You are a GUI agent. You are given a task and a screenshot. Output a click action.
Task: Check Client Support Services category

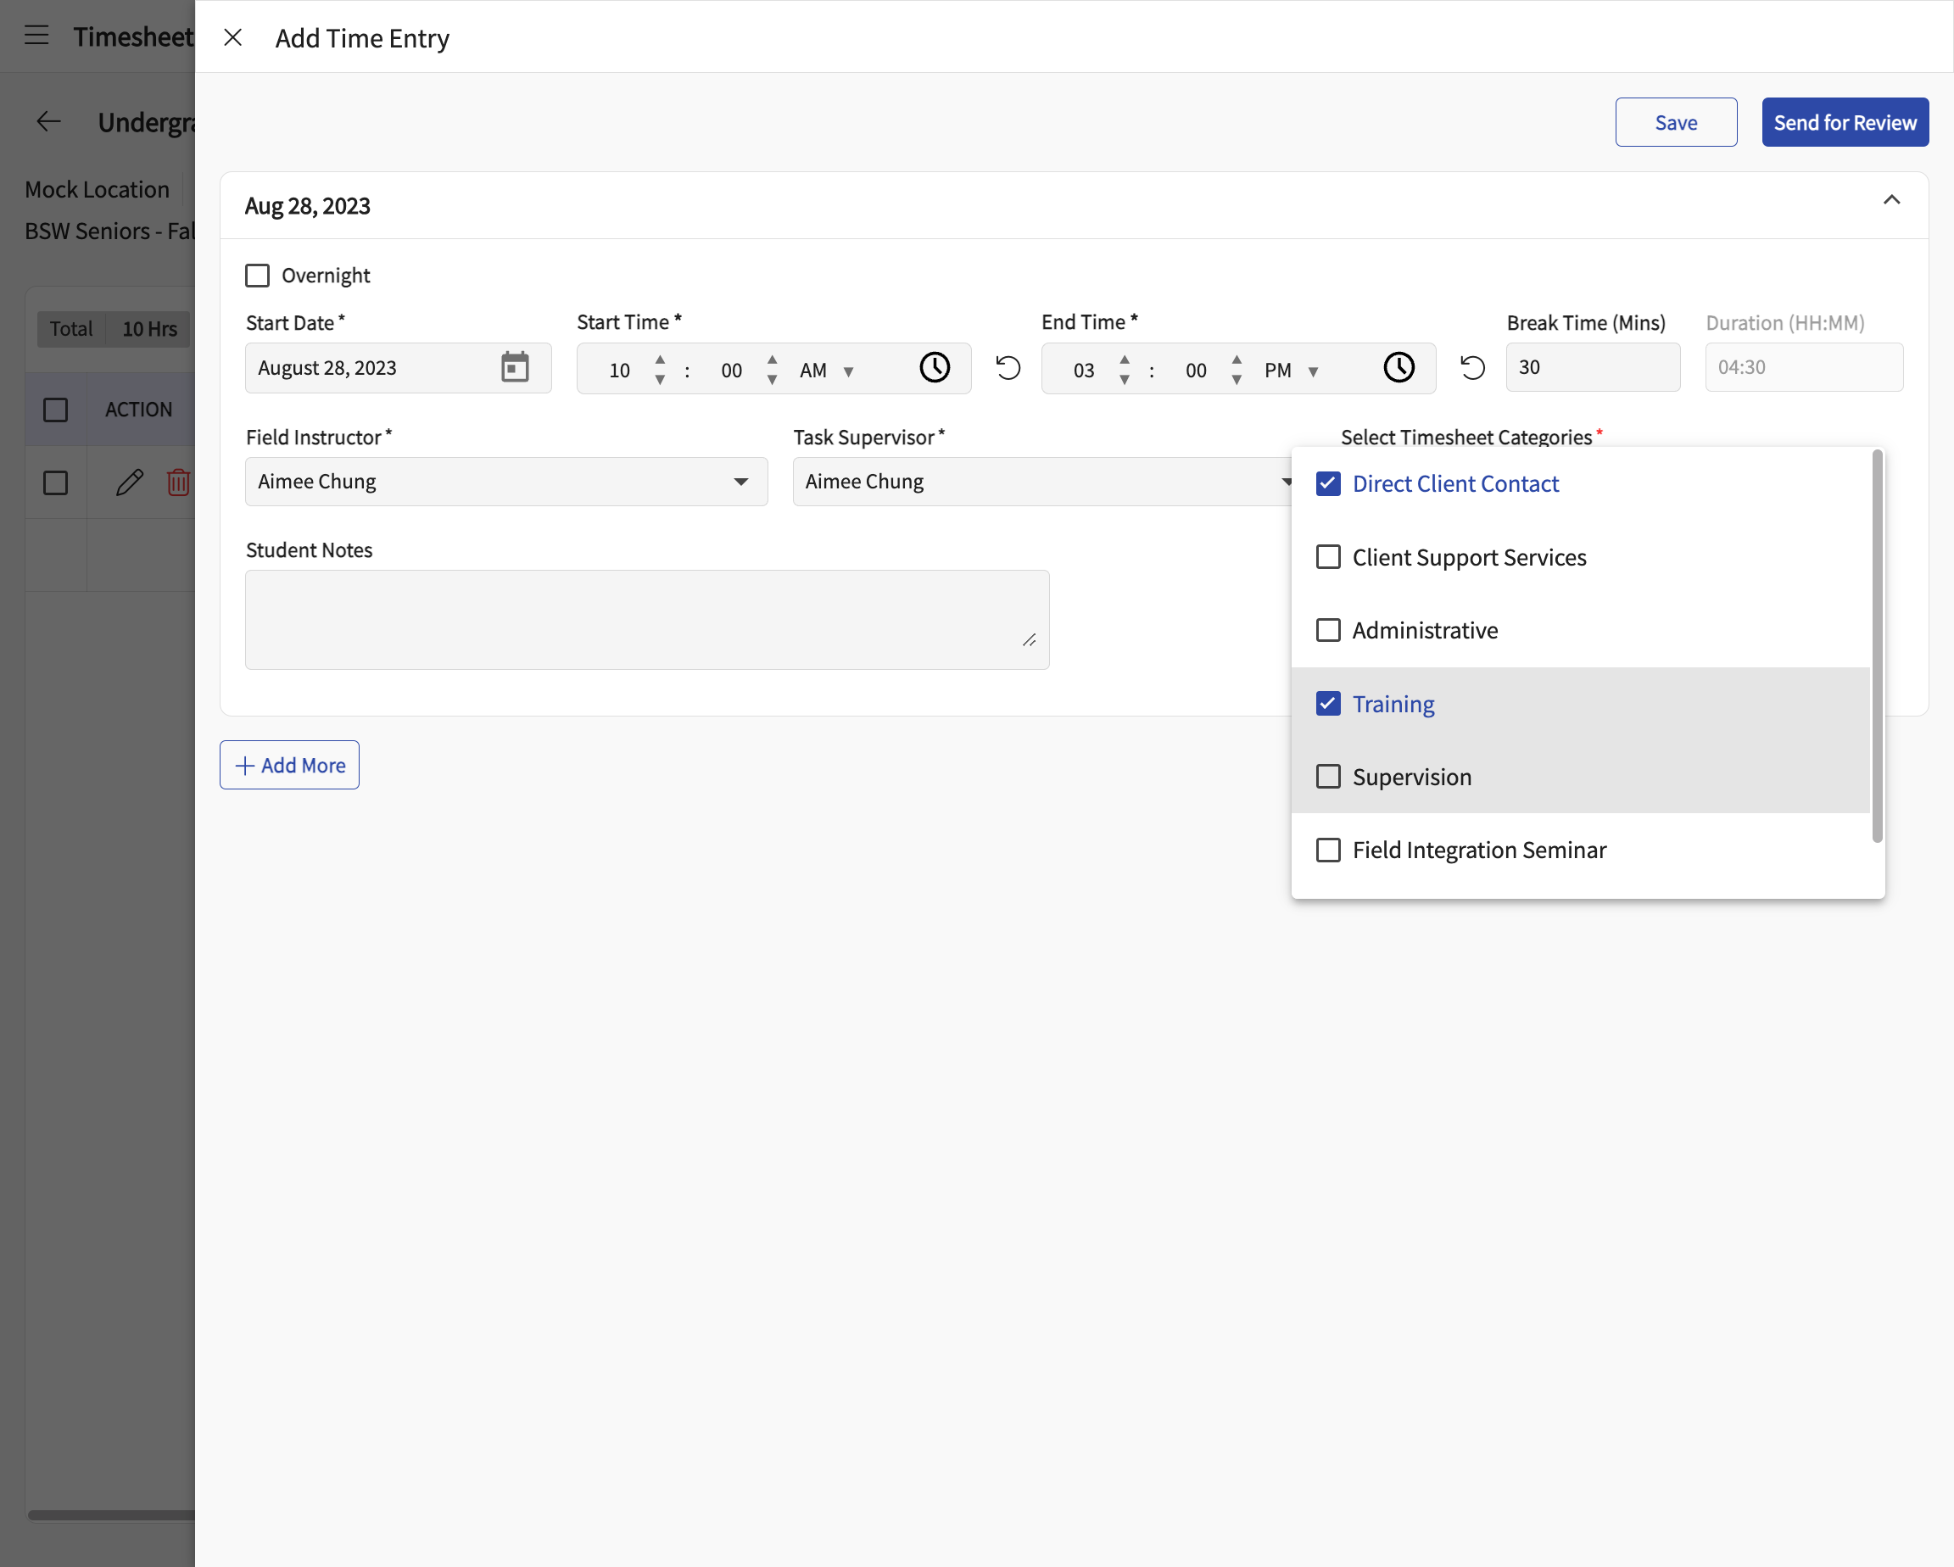1328,557
